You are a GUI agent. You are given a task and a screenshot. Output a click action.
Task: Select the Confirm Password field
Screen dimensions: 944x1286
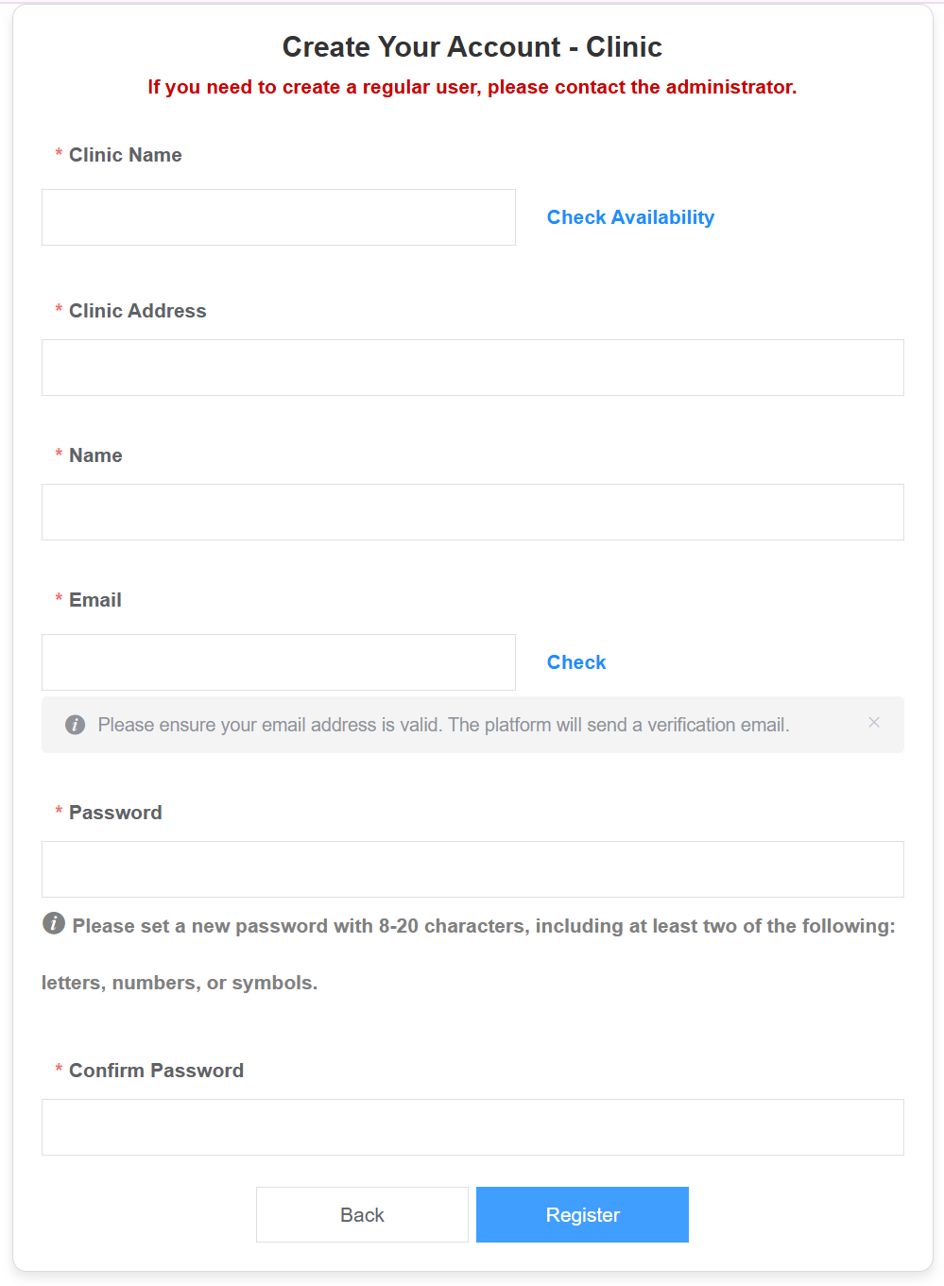pyautogui.click(x=472, y=1127)
